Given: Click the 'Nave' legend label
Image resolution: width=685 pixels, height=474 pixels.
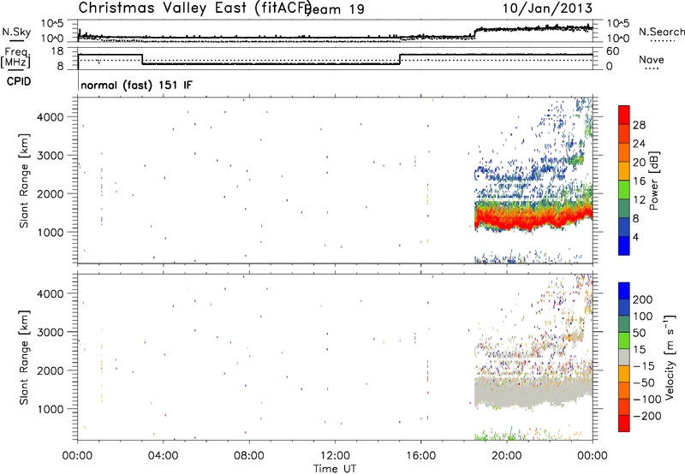Looking at the screenshot, I should (x=652, y=60).
